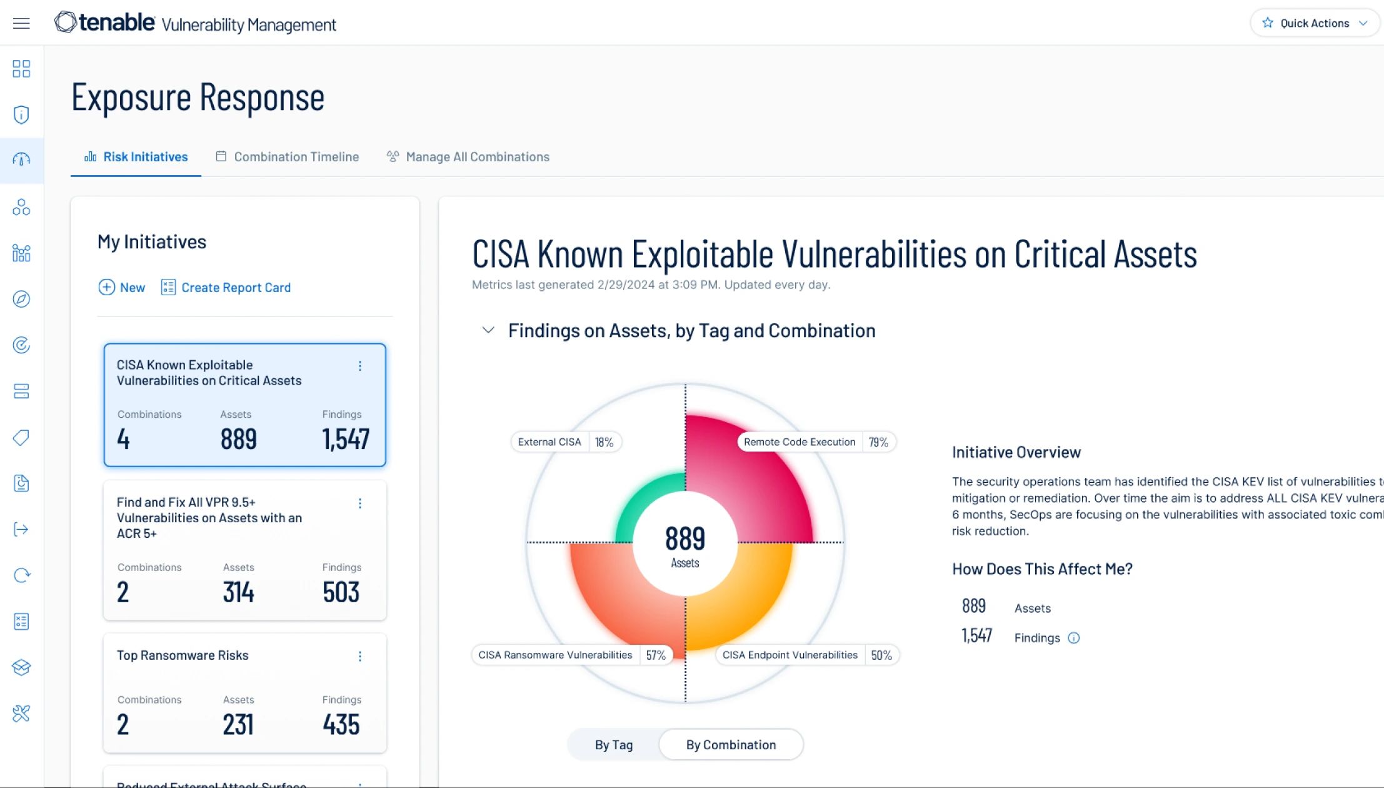Open the crossed tools icon in sidebar
The height and width of the screenshot is (788, 1384).
point(21,714)
